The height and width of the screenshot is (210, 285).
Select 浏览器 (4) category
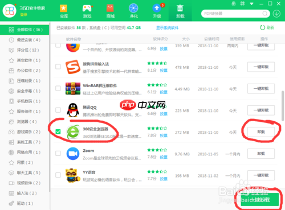tap(25, 122)
